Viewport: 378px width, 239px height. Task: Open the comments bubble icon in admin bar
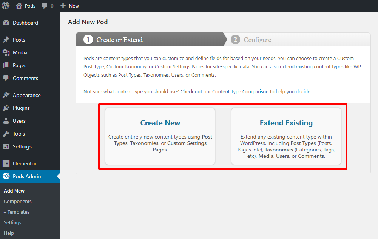point(45,6)
